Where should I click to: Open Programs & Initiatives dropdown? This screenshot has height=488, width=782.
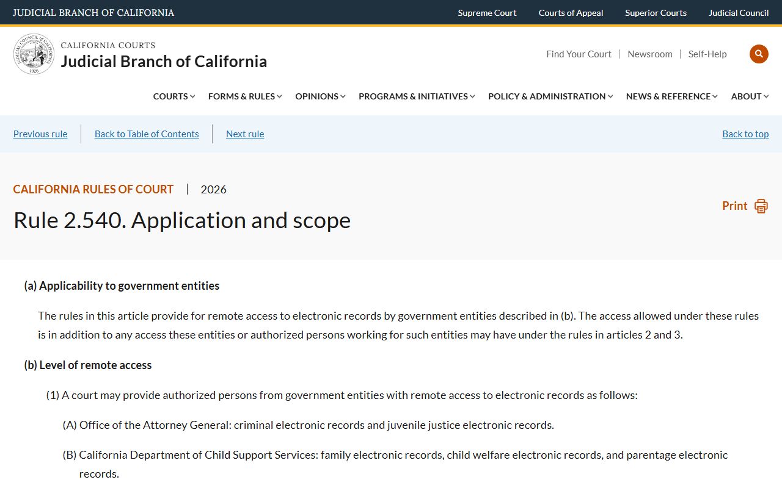click(x=417, y=96)
